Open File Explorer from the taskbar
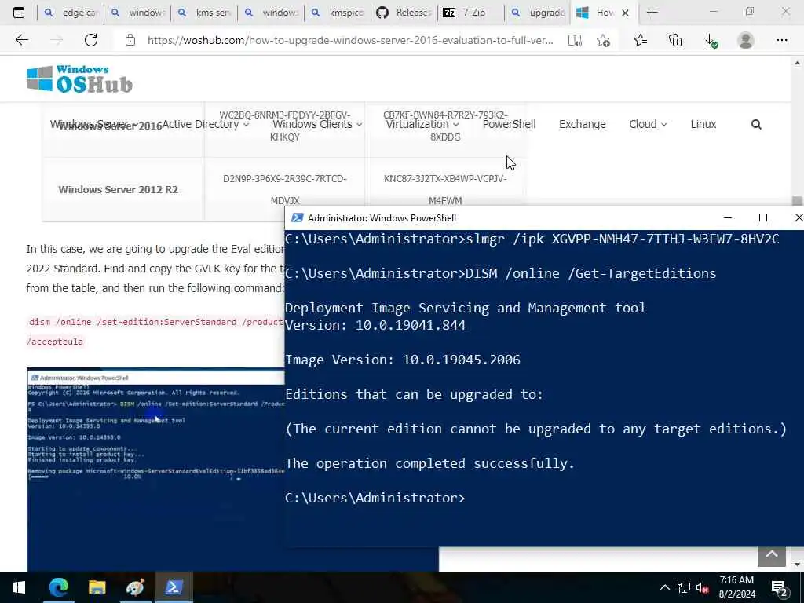 coord(97,587)
